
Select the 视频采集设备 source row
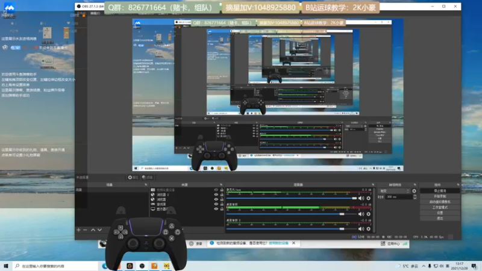click(187, 190)
